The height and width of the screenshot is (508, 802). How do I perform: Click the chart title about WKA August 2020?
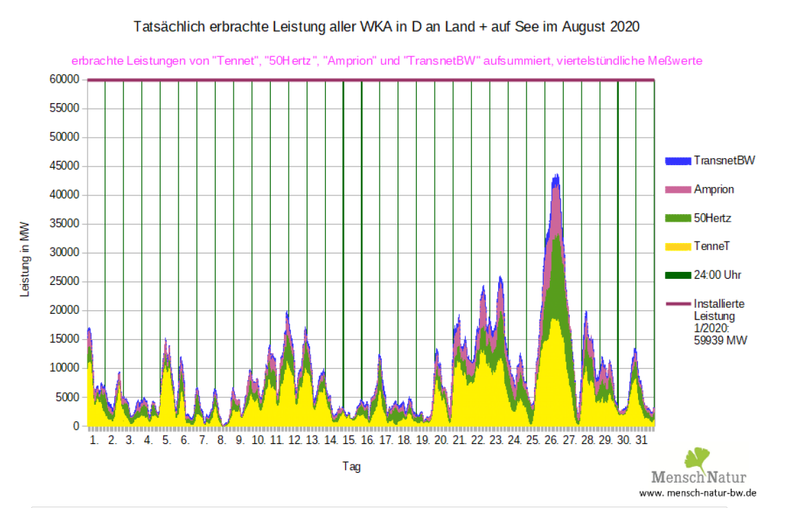click(x=385, y=28)
